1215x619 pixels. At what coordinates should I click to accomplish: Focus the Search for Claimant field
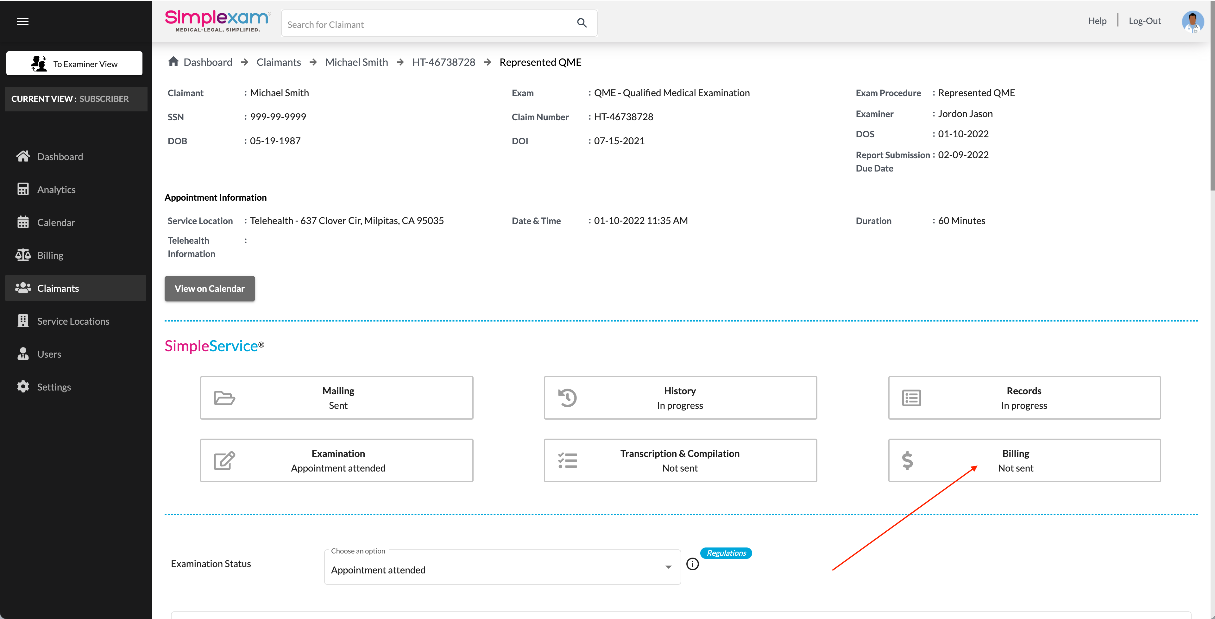pos(425,24)
